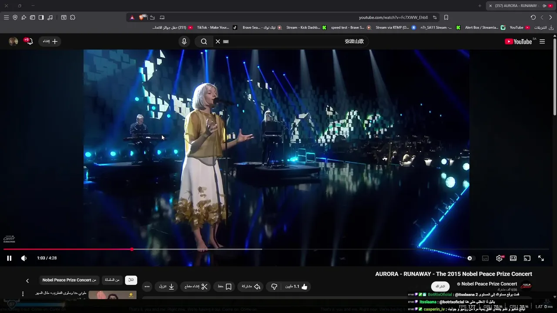Open the on-screen keyboard icon in search
The image size is (557, 313).
[226, 41]
